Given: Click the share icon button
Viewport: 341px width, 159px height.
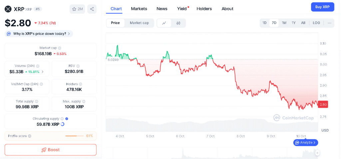Looking at the screenshot, I should click(92, 9).
